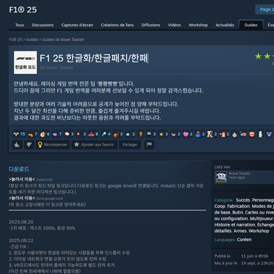Click the date text 2025.08.20
Viewport: 274px width, 274px height.
click(21, 222)
